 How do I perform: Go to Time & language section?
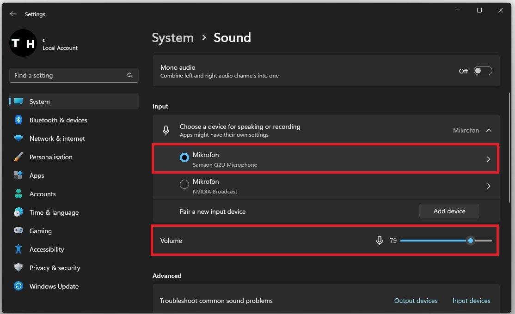(54, 212)
